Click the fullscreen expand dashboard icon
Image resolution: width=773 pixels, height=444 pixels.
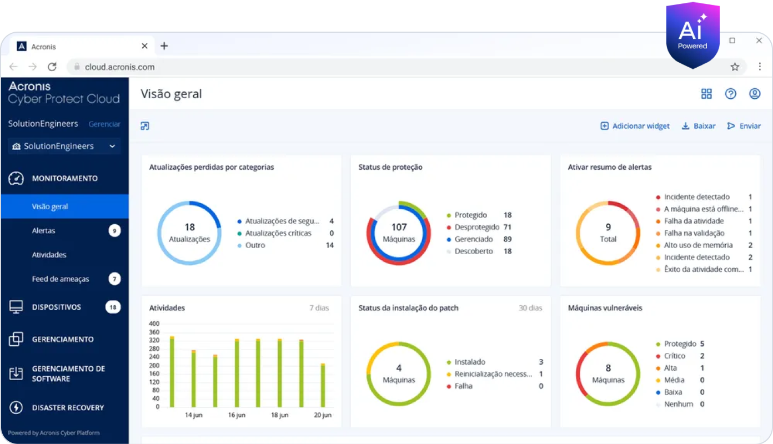(x=145, y=126)
